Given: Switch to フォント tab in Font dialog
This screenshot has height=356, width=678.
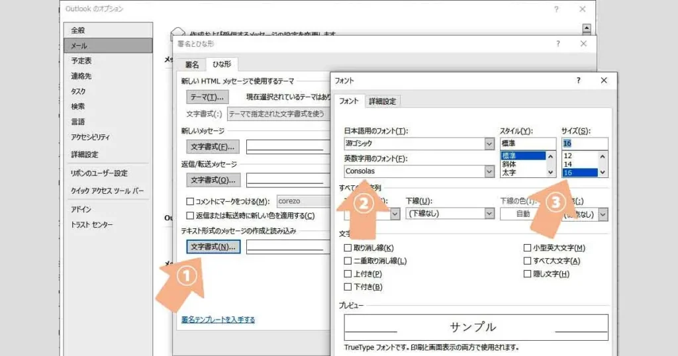Looking at the screenshot, I should click(348, 101).
